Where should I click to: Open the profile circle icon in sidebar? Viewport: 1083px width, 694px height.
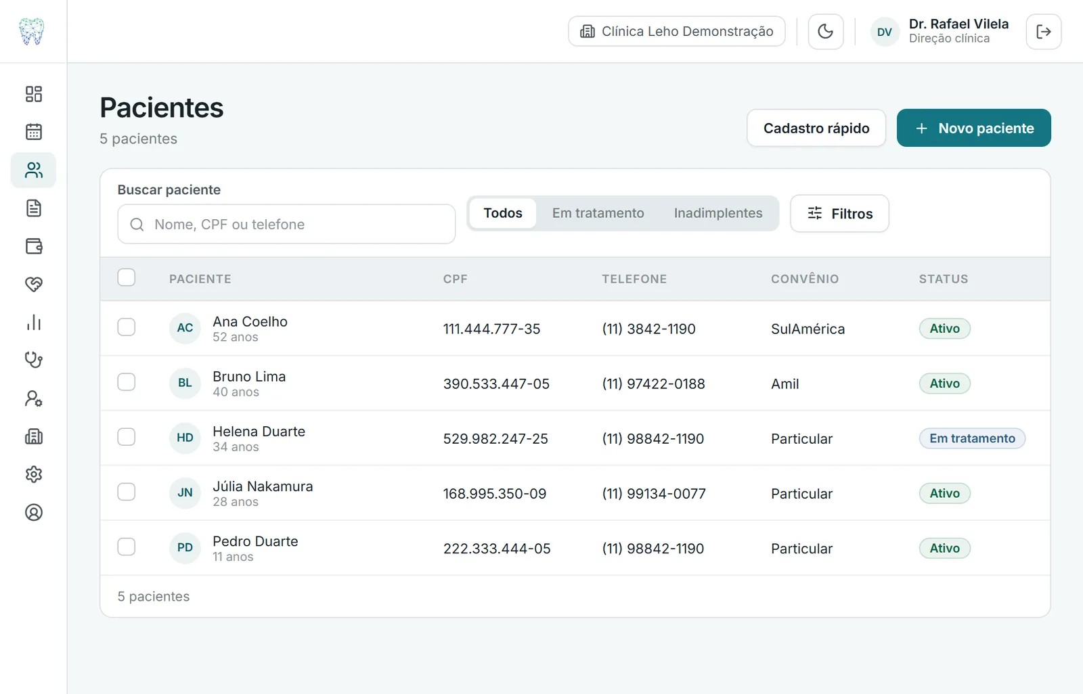[x=34, y=513]
